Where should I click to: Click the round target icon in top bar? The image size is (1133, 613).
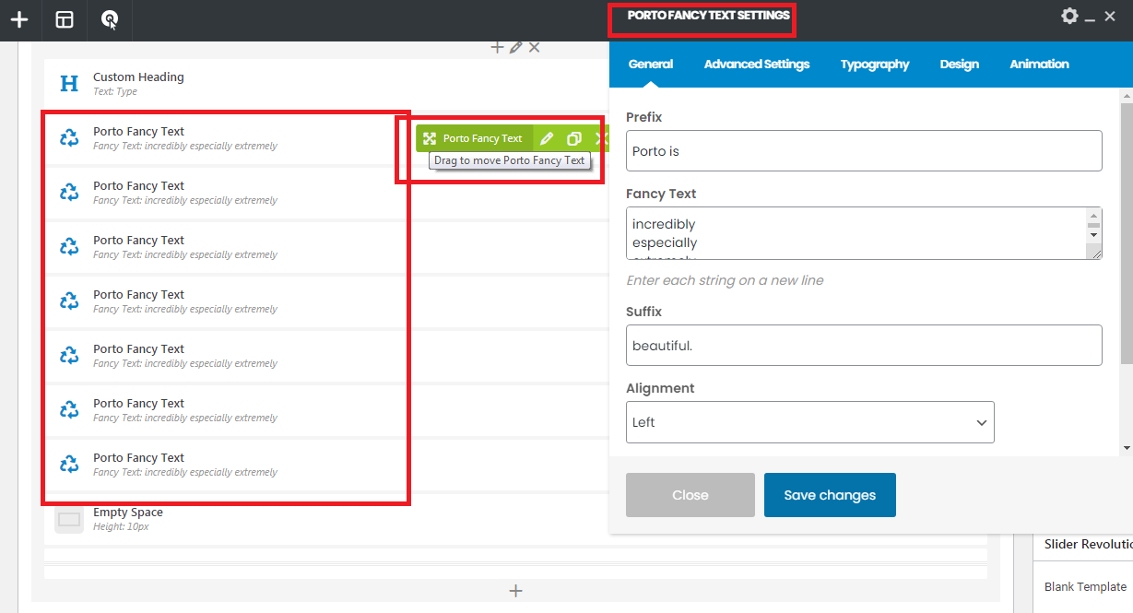[x=110, y=19]
